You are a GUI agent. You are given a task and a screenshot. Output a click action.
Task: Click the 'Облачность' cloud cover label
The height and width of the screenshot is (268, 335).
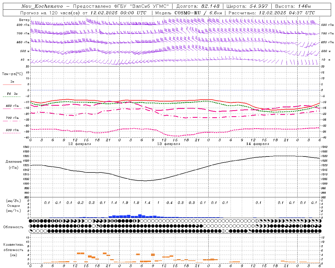click(x=13, y=227)
